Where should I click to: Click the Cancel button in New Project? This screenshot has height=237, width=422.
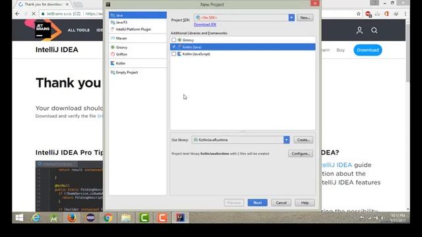coord(281,203)
